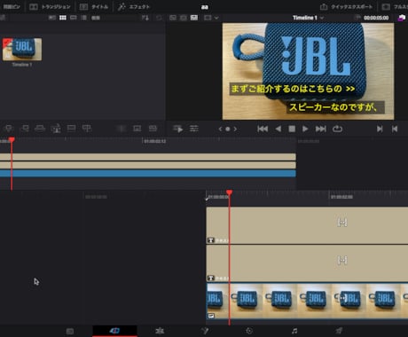Click the viewer preview image

308,71
